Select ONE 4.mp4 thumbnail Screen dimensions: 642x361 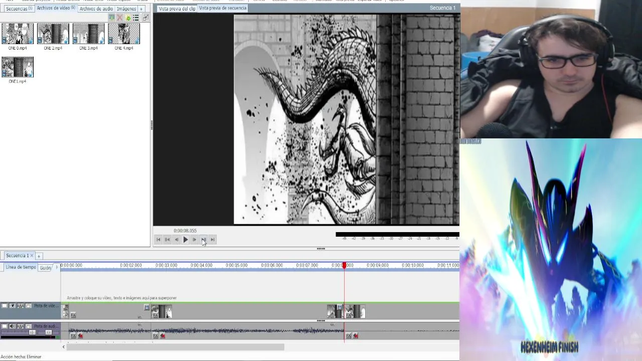pyautogui.click(x=124, y=34)
